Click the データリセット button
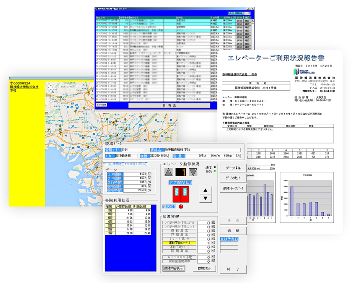The image size is (352, 283). click(x=233, y=178)
